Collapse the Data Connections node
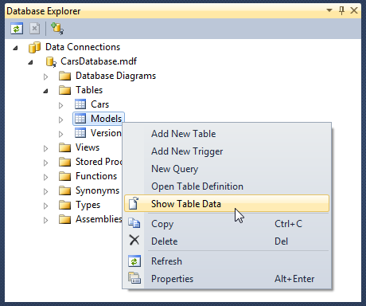This screenshot has width=366, height=306. click(15, 48)
